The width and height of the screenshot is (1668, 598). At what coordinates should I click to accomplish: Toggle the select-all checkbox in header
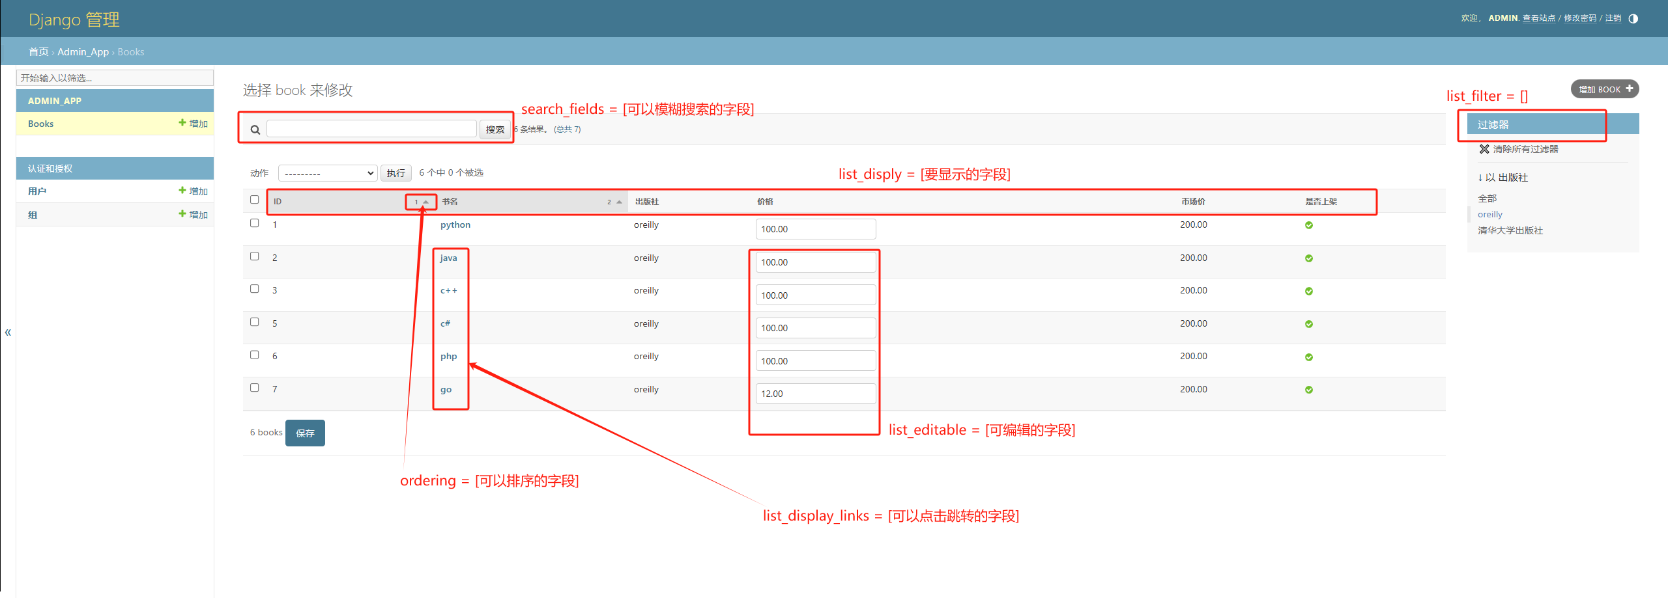[255, 200]
